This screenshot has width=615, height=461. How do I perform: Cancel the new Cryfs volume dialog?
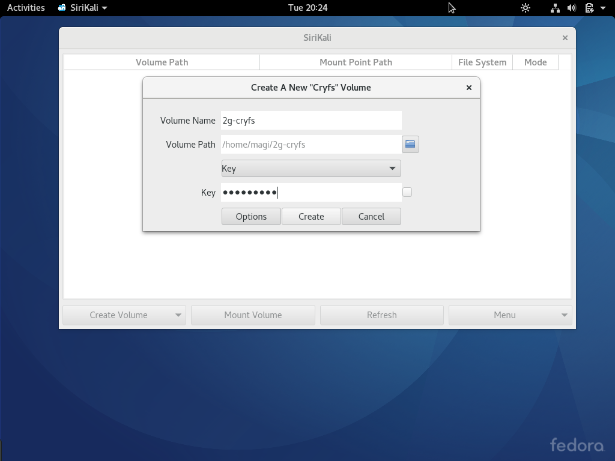coord(371,216)
